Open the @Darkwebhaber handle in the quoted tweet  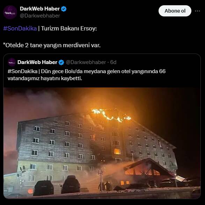tap(86, 62)
